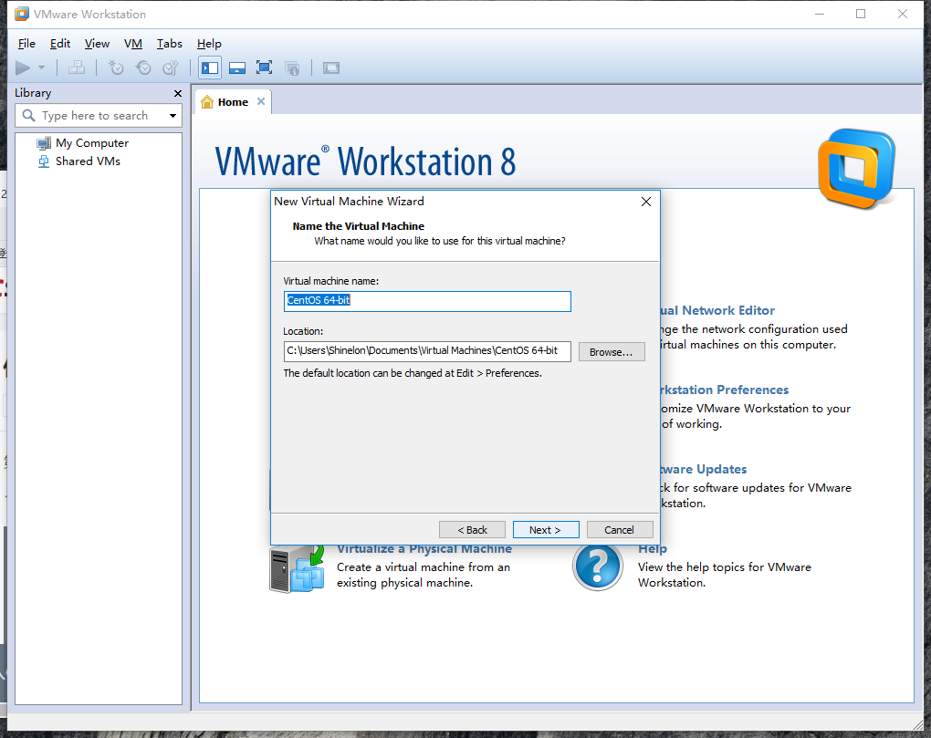Screen dimensions: 931x738
Task: Switch to the Home tab
Action: [x=233, y=102]
